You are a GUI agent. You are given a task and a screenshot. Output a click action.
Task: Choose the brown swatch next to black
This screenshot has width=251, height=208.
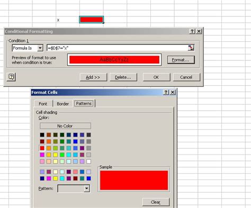click(x=49, y=135)
